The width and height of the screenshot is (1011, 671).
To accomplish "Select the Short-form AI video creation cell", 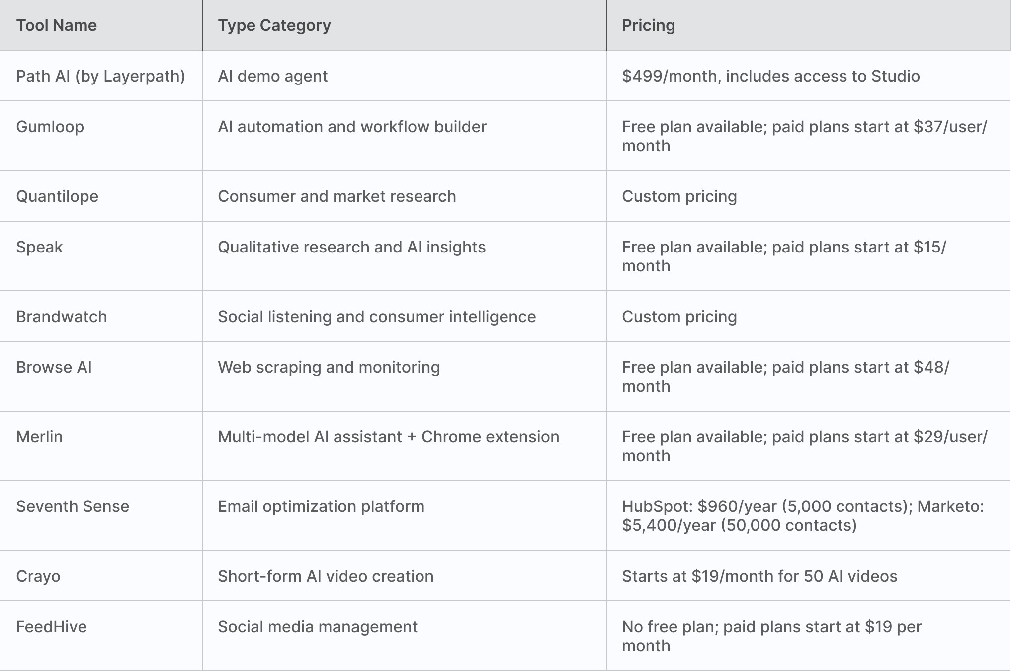I will coord(326,576).
